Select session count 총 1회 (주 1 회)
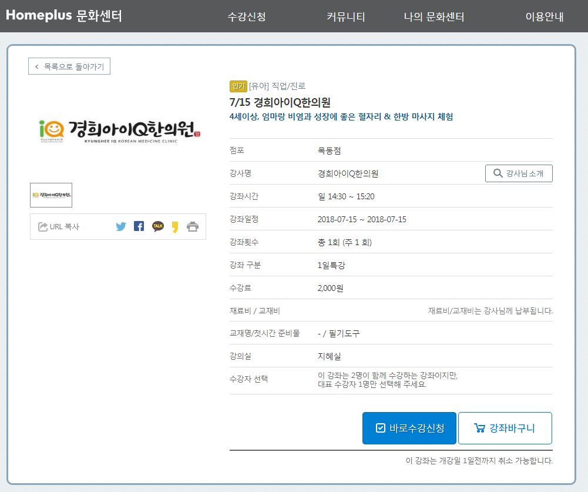The height and width of the screenshot is (492, 588). (x=345, y=242)
